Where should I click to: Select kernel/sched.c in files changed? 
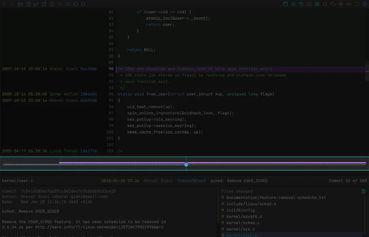point(243,223)
